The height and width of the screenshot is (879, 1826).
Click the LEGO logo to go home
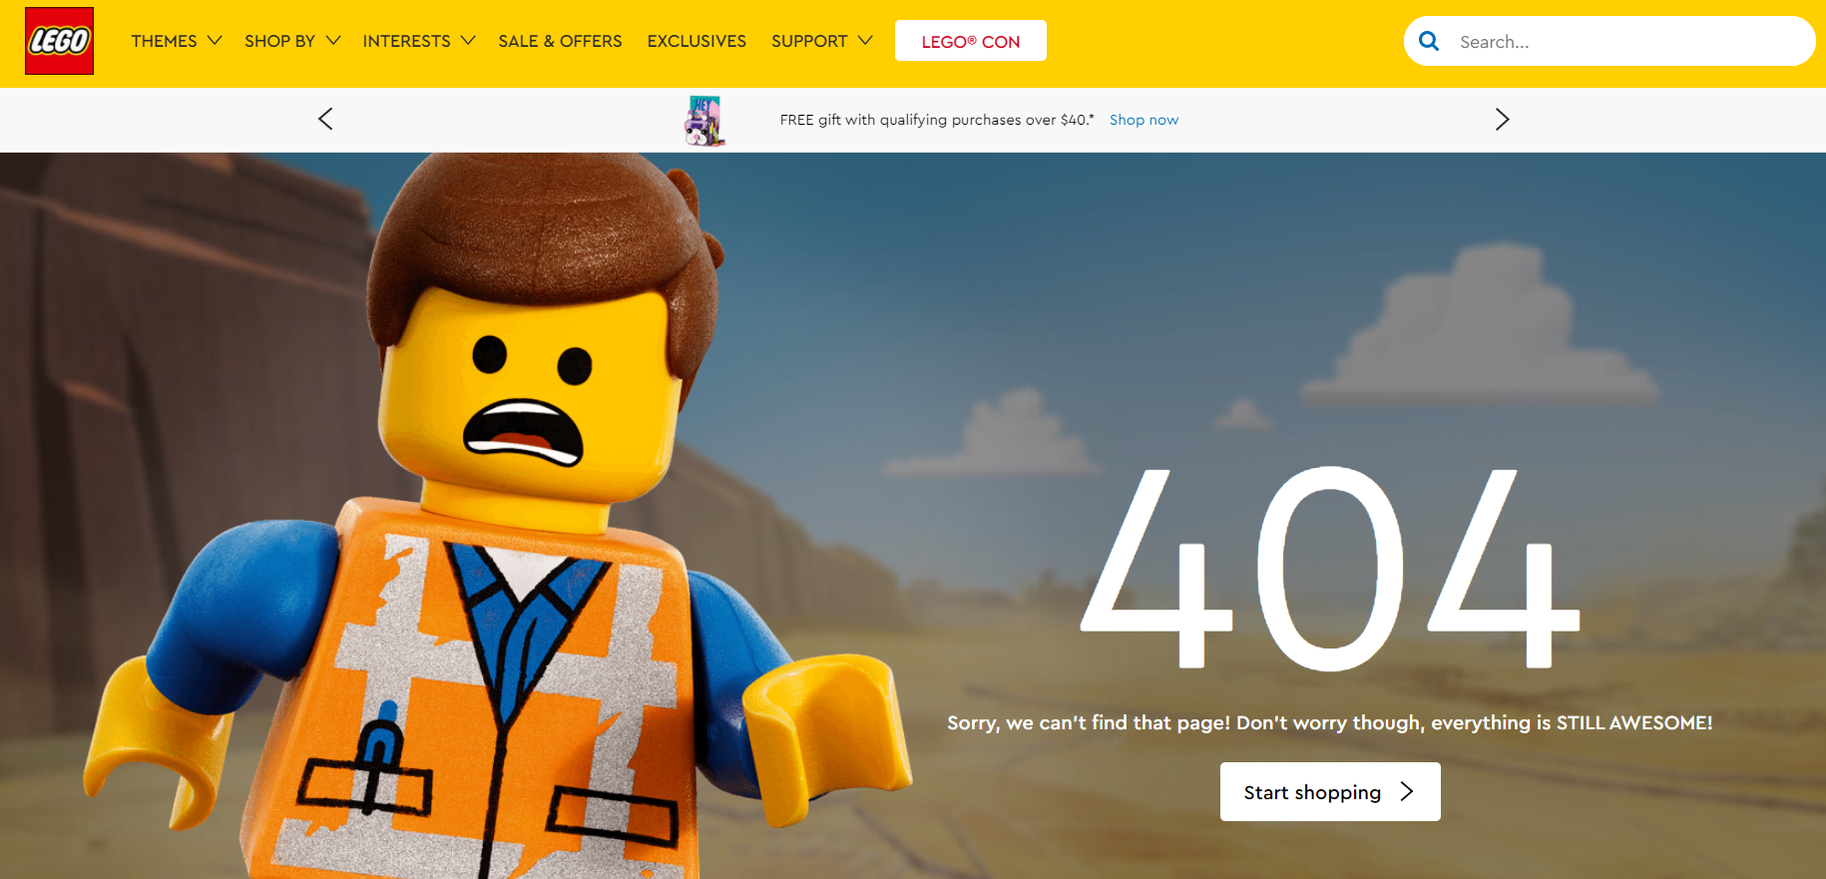(60, 41)
